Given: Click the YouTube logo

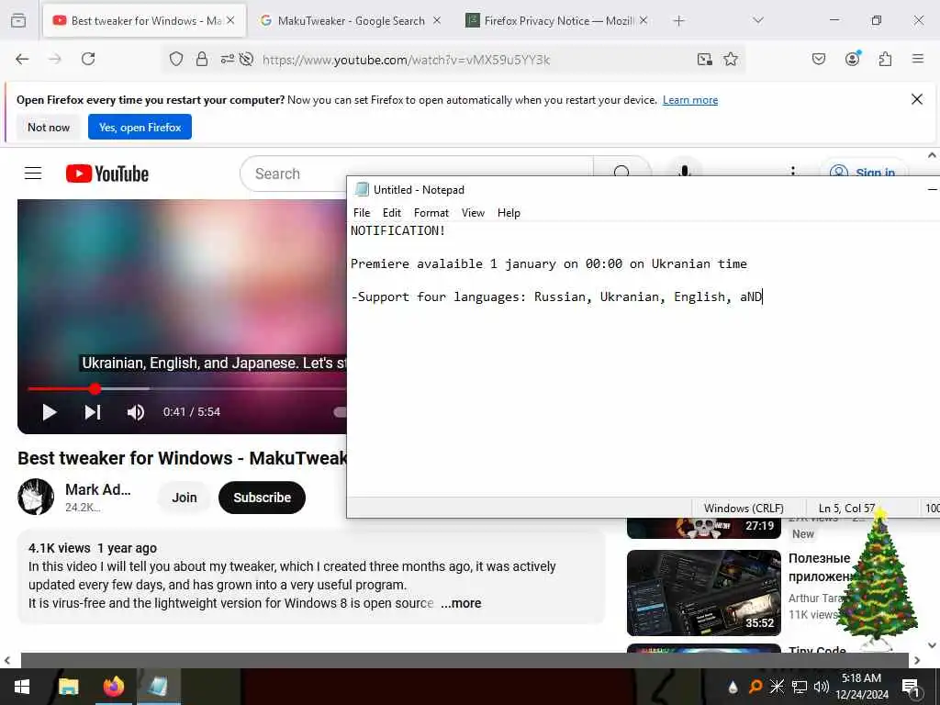Looking at the screenshot, I should (x=107, y=173).
